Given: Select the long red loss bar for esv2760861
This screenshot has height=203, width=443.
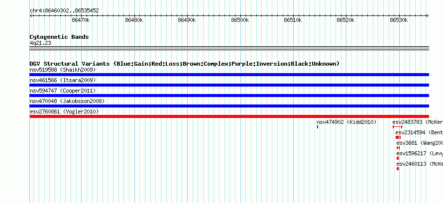Looking at the screenshot, I should 229,116.
